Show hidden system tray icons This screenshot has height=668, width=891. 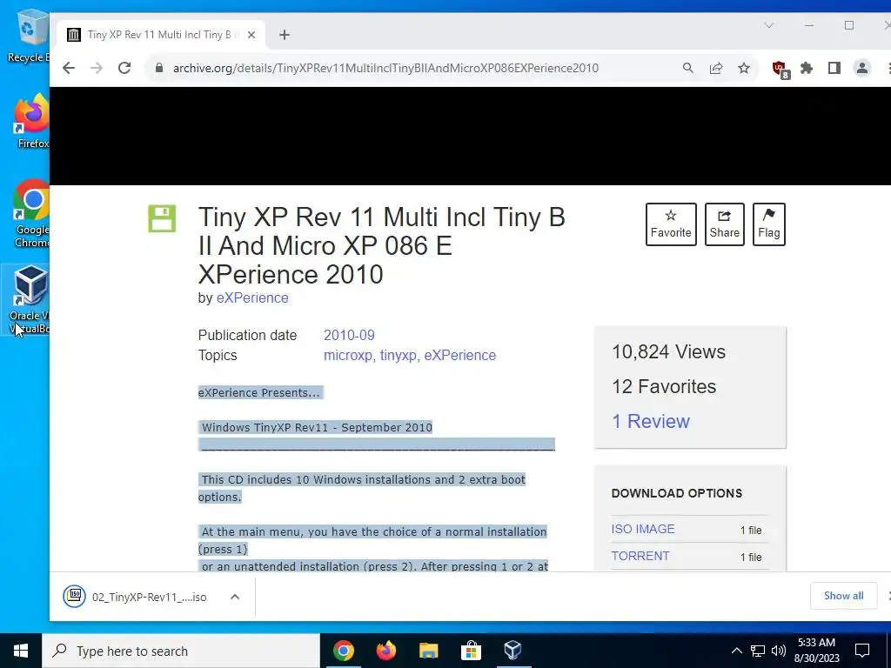pyautogui.click(x=736, y=651)
